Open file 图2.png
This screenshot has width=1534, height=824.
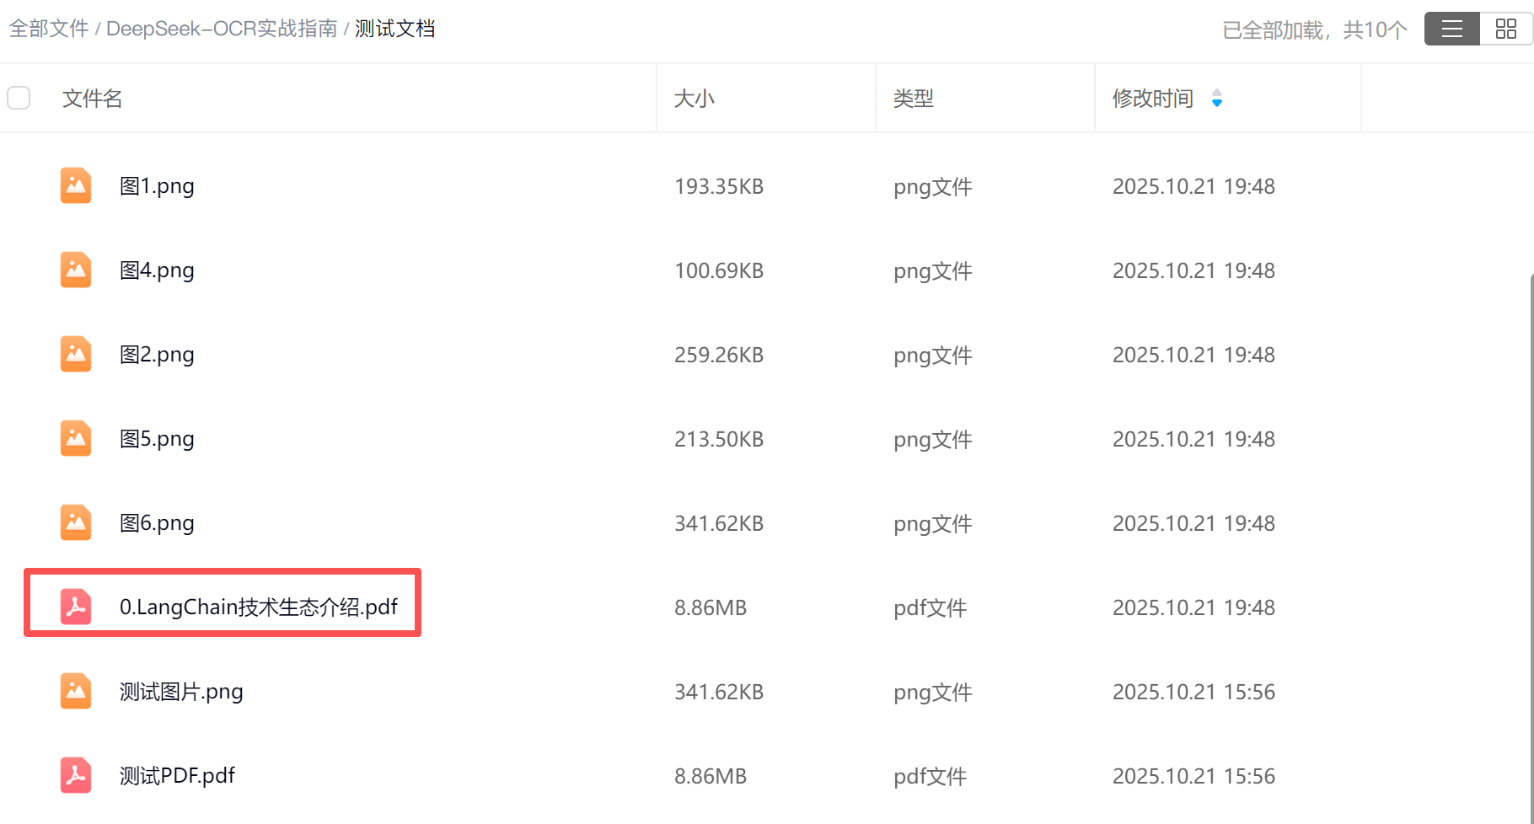point(157,355)
